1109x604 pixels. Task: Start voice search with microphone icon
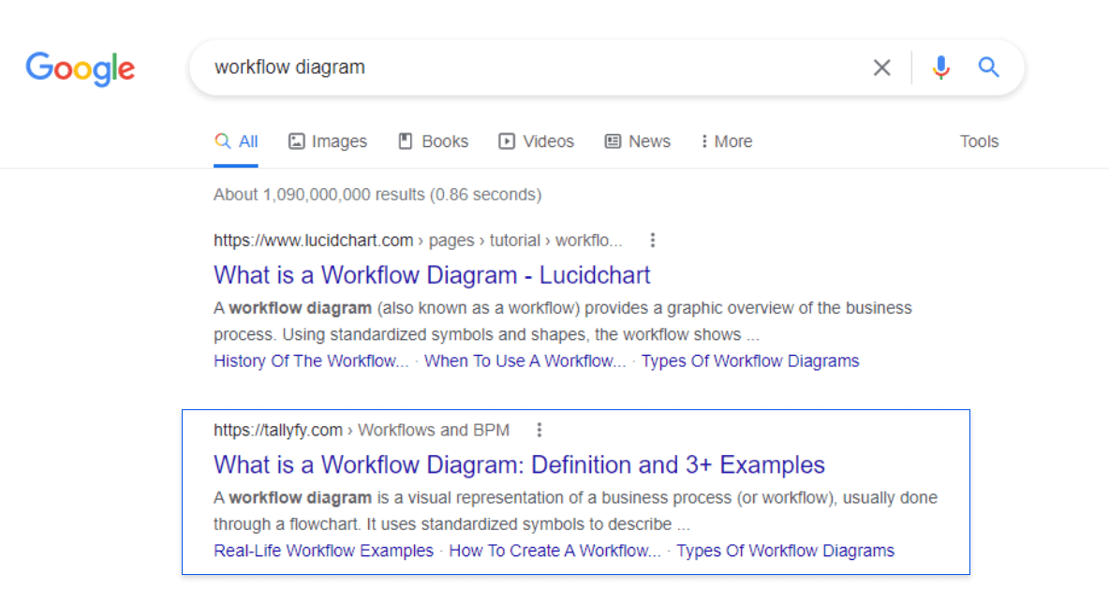coord(940,67)
